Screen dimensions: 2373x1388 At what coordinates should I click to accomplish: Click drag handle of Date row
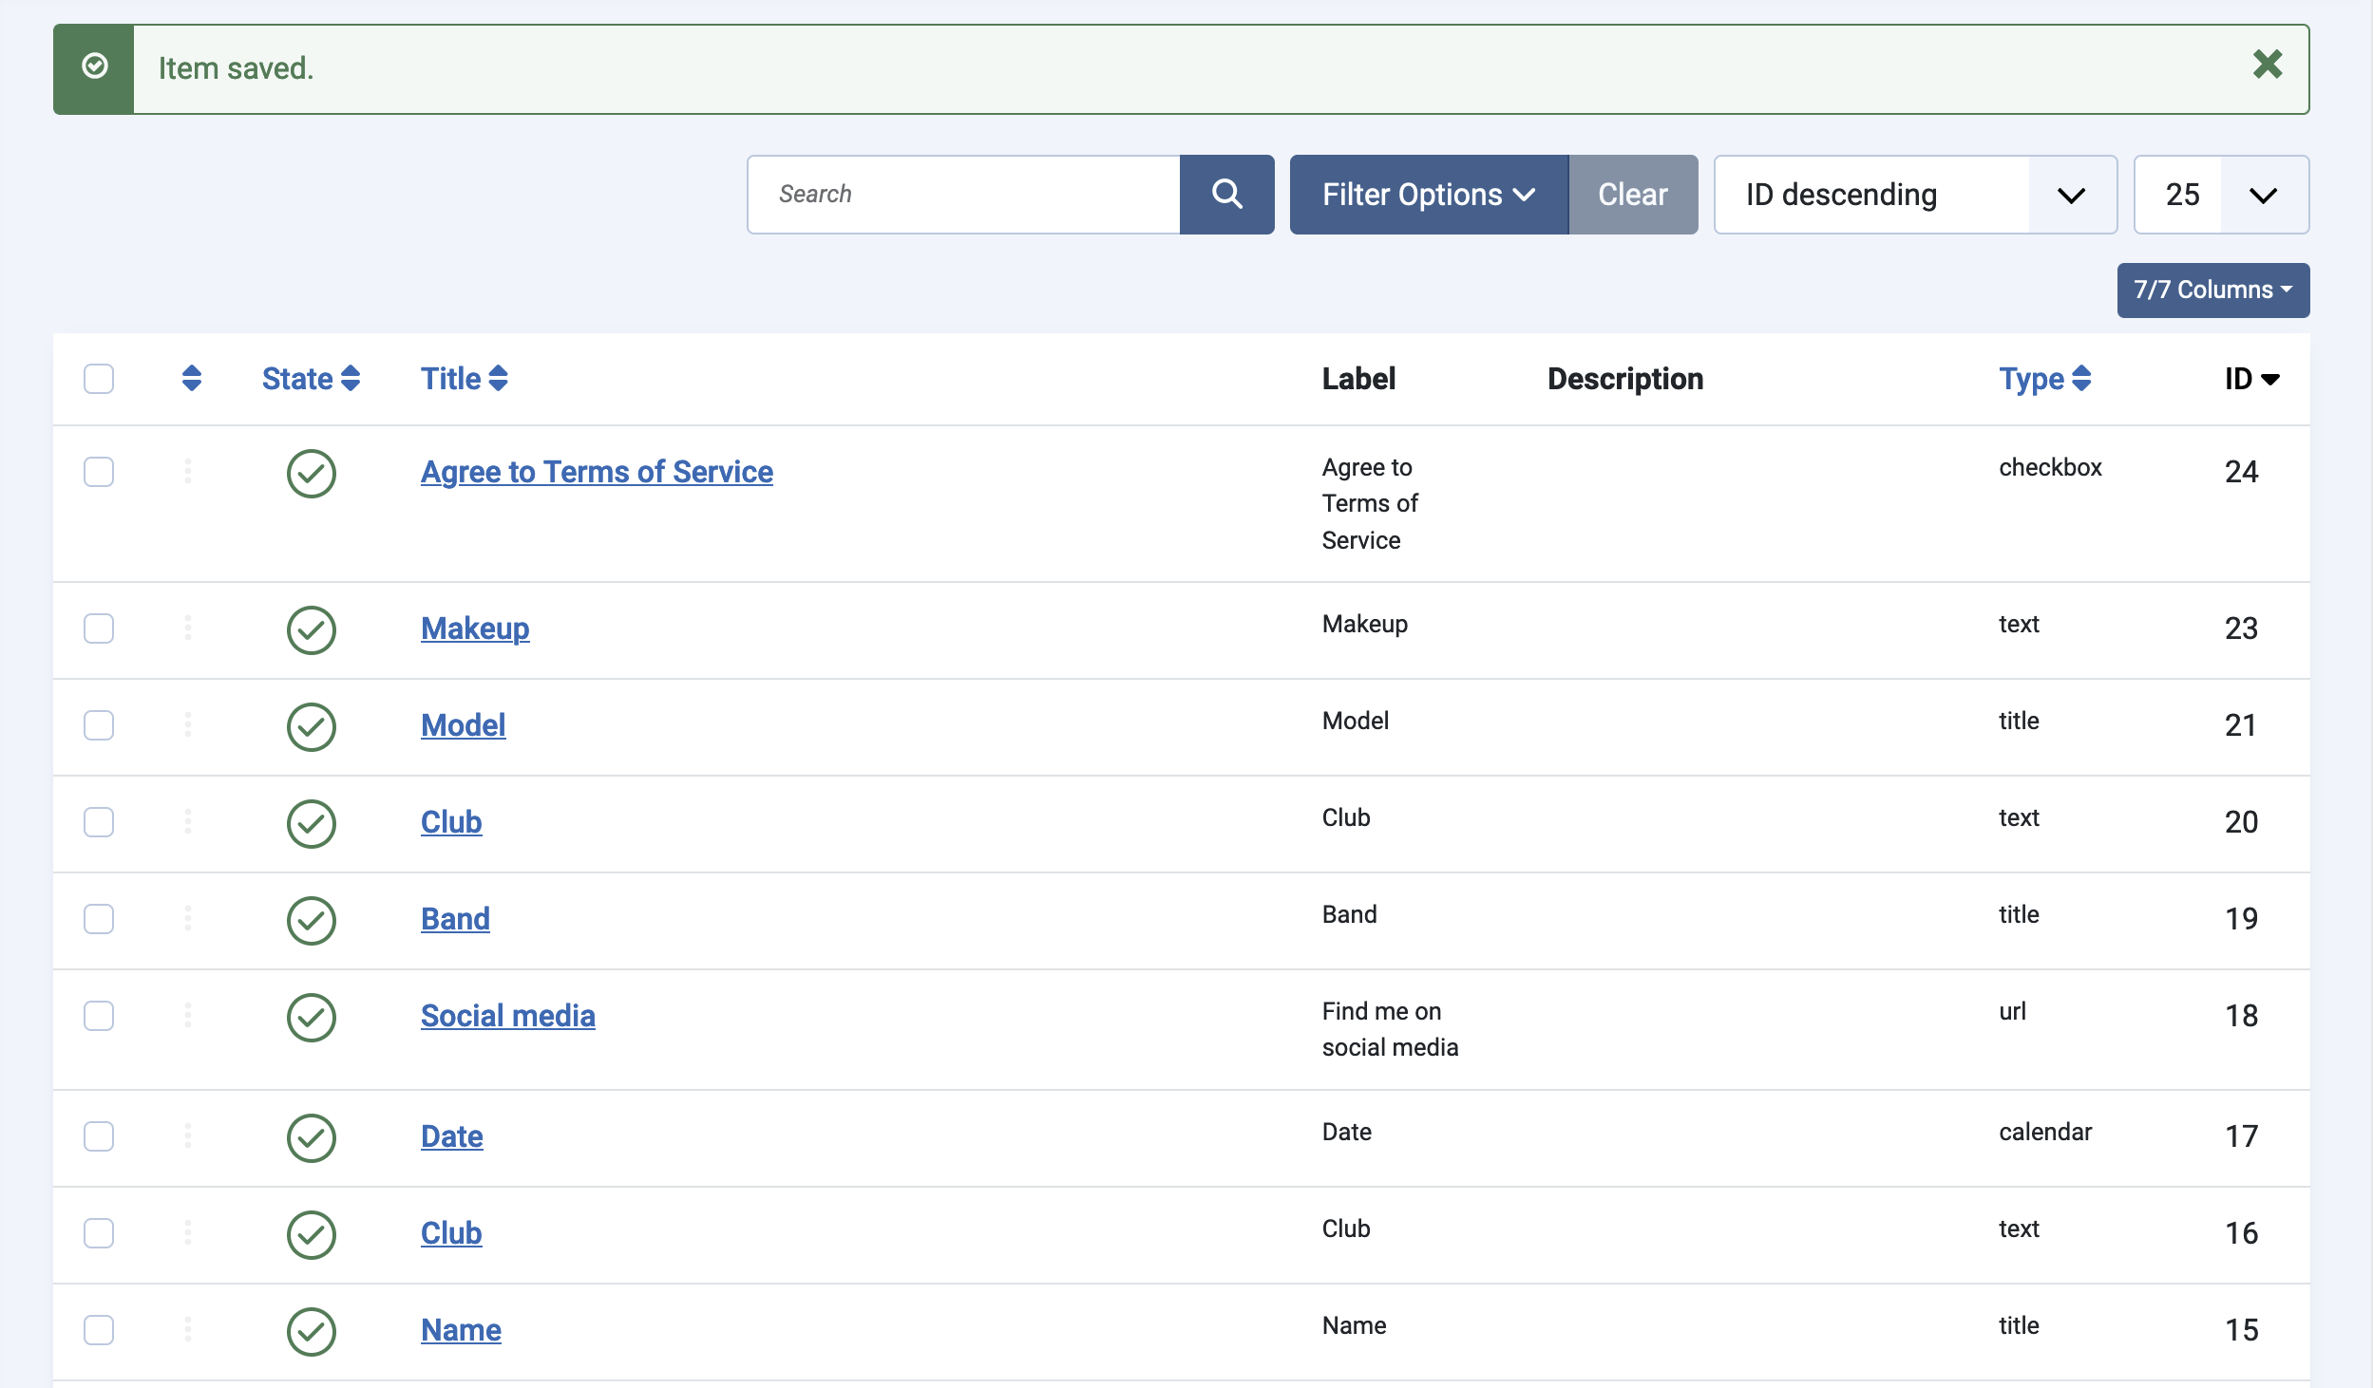pos(188,1135)
